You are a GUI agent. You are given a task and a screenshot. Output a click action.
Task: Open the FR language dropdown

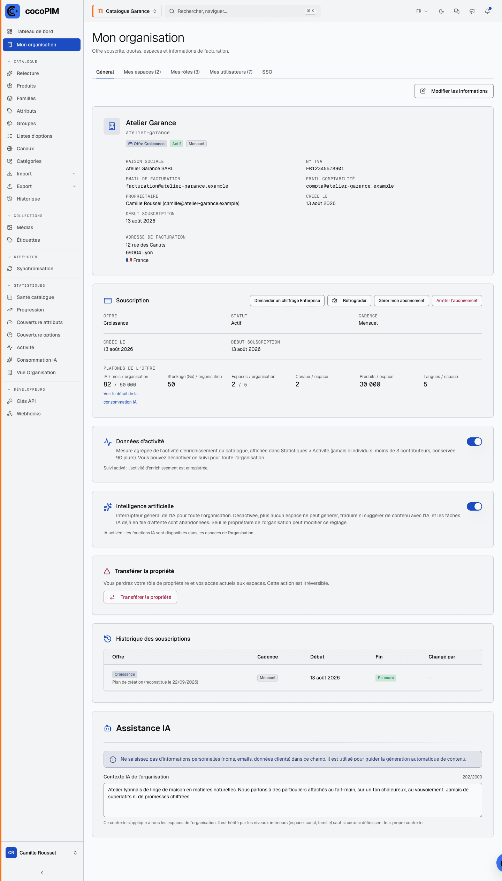pos(422,11)
